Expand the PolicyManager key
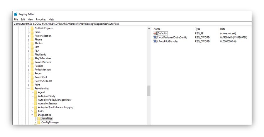The width and height of the screenshot is (264, 137). (28, 70)
